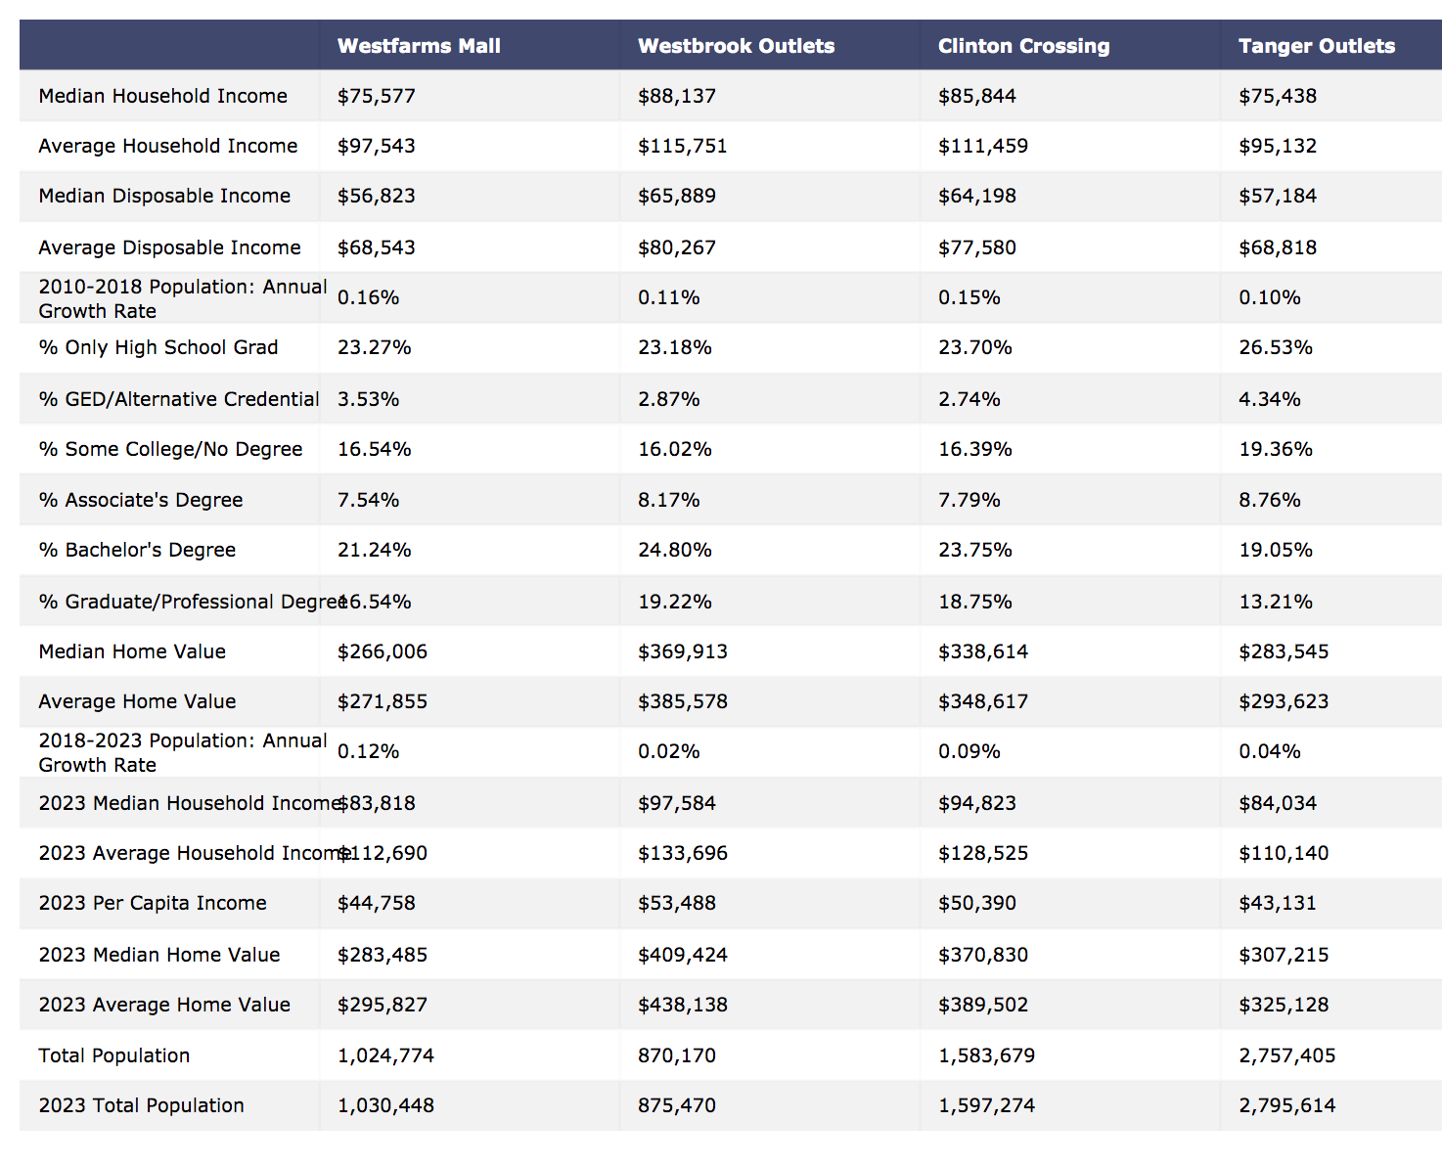1442x1166 pixels.
Task: Click the $111,459 cell
Action: click(983, 146)
